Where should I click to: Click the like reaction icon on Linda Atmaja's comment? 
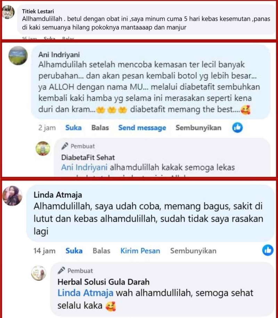click(268, 250)
